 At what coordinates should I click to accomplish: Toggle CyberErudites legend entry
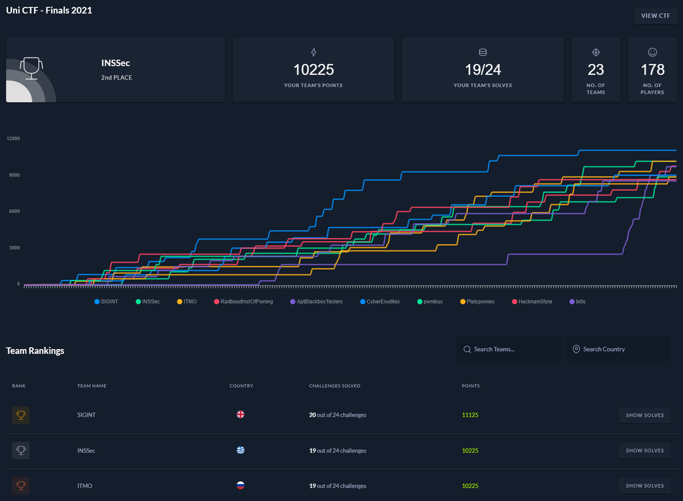(380, 301)
